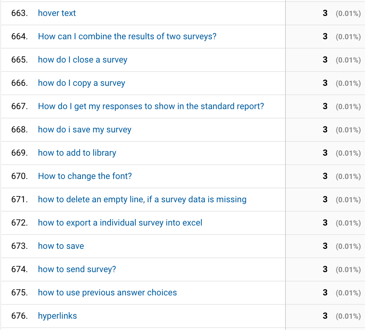Screen dimensions: 365x330
Task: Open "how do I close a survey" link
Action: [83, 60]
